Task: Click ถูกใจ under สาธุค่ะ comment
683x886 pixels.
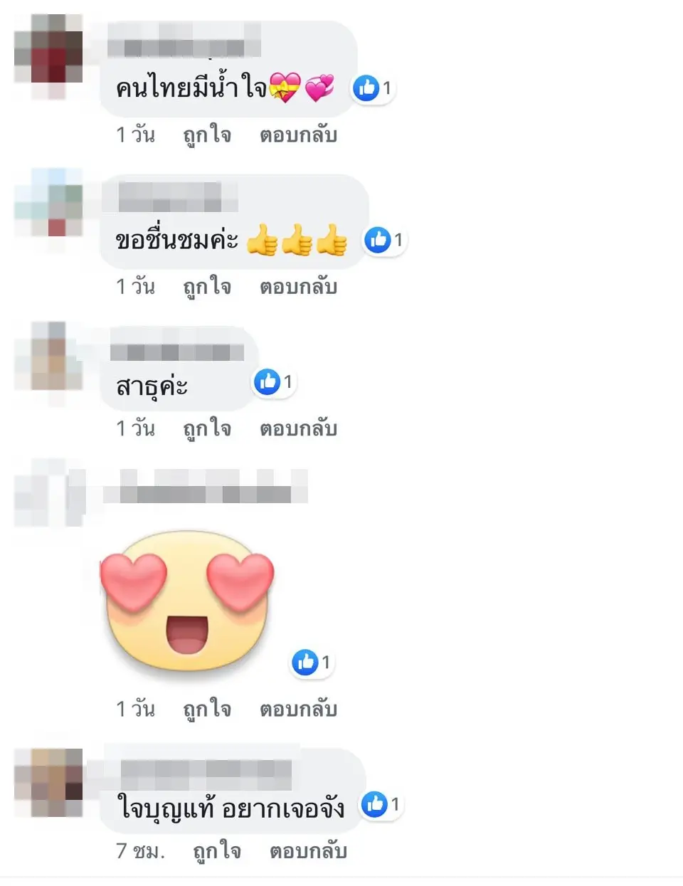Action: pos(207,428)
